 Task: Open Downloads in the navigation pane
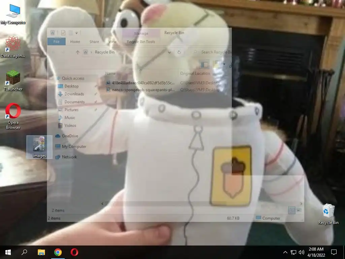coord(74,94)
